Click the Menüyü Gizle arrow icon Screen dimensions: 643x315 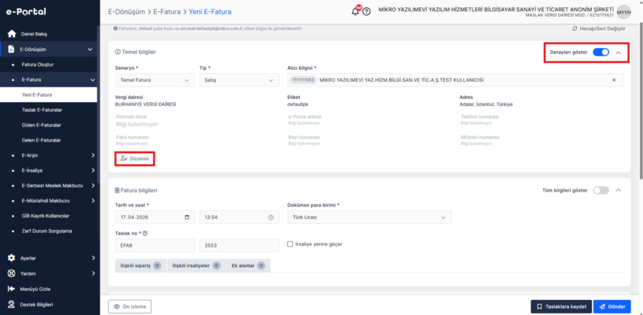click(x=12, y=289)
